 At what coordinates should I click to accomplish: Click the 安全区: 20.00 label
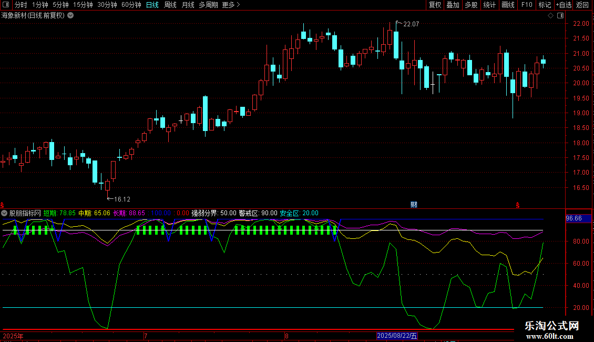tap(299, 213)
